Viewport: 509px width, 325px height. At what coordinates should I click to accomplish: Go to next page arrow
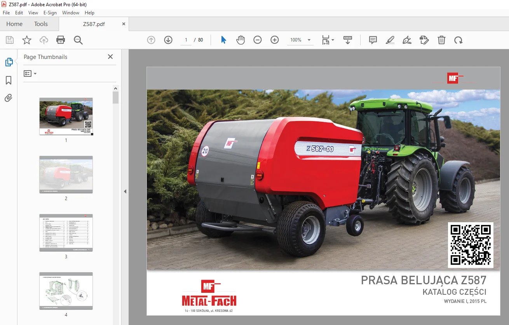pos(168,40)
